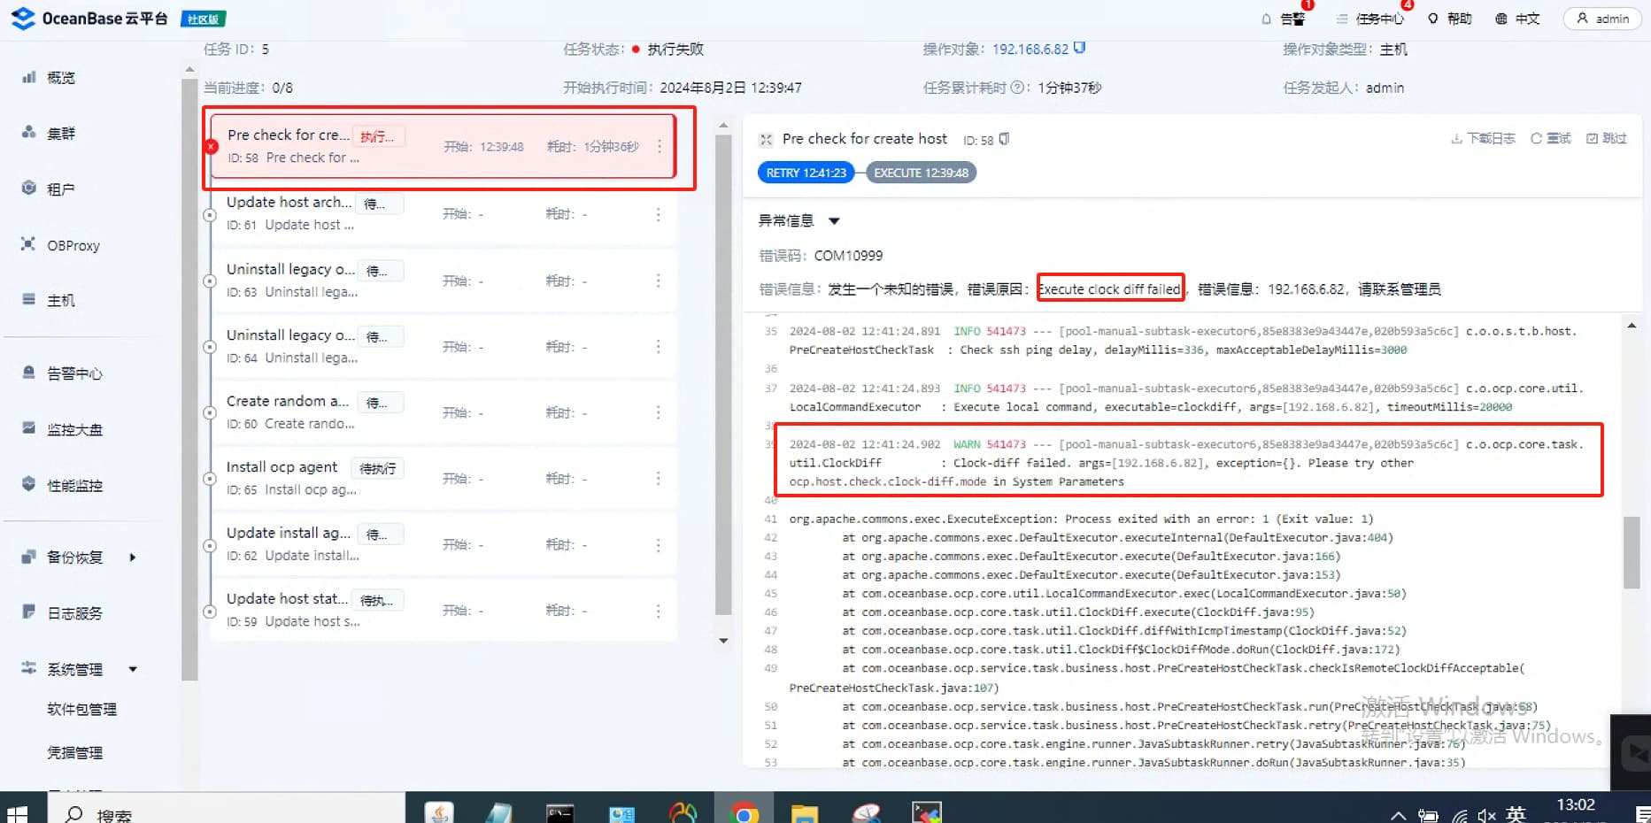Image resolution: width=1651 pixels, height=823 pixels.
Task: Click the log panel scrollbar thumb
Action: [x=1632, y=552]
